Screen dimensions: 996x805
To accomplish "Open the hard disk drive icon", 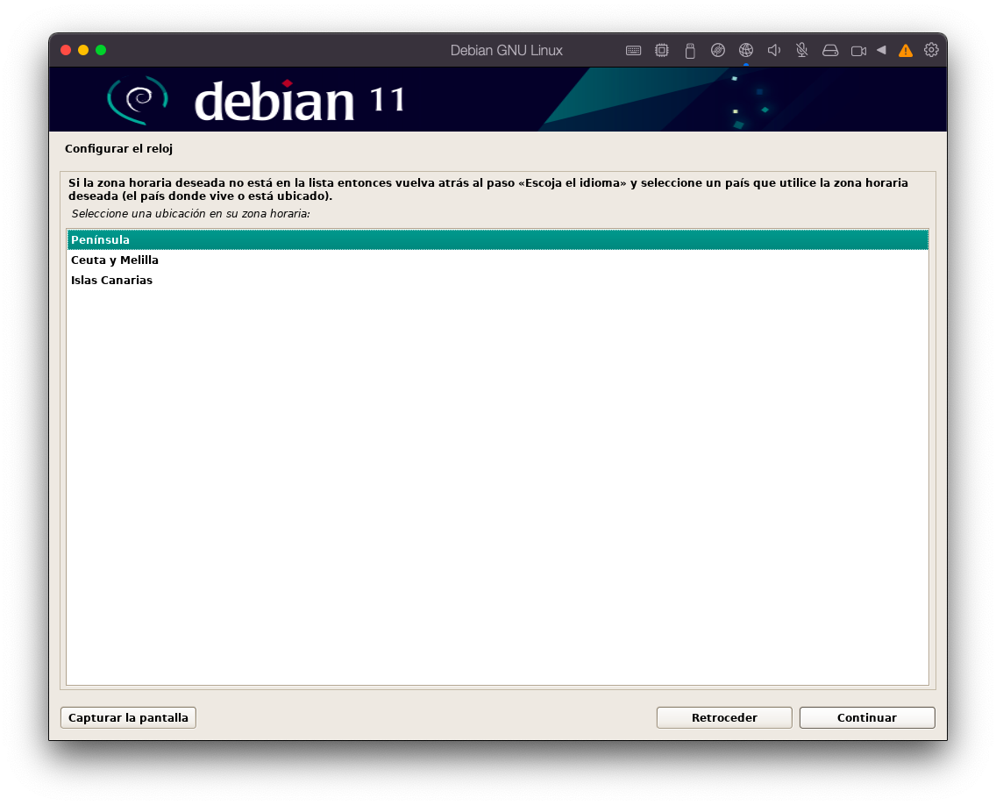I will 830,51.
